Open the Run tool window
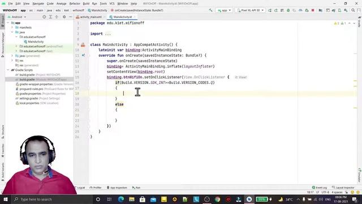Screen dimensions: 362x204 point(136,188)
